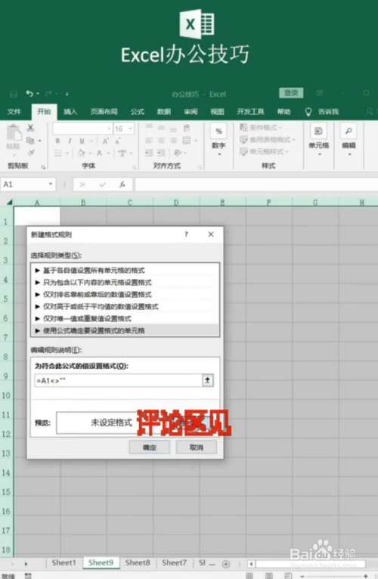
Task: Open the 套用表格格式 dropdown
Action: pyautogui.click(x=268, y=140)
